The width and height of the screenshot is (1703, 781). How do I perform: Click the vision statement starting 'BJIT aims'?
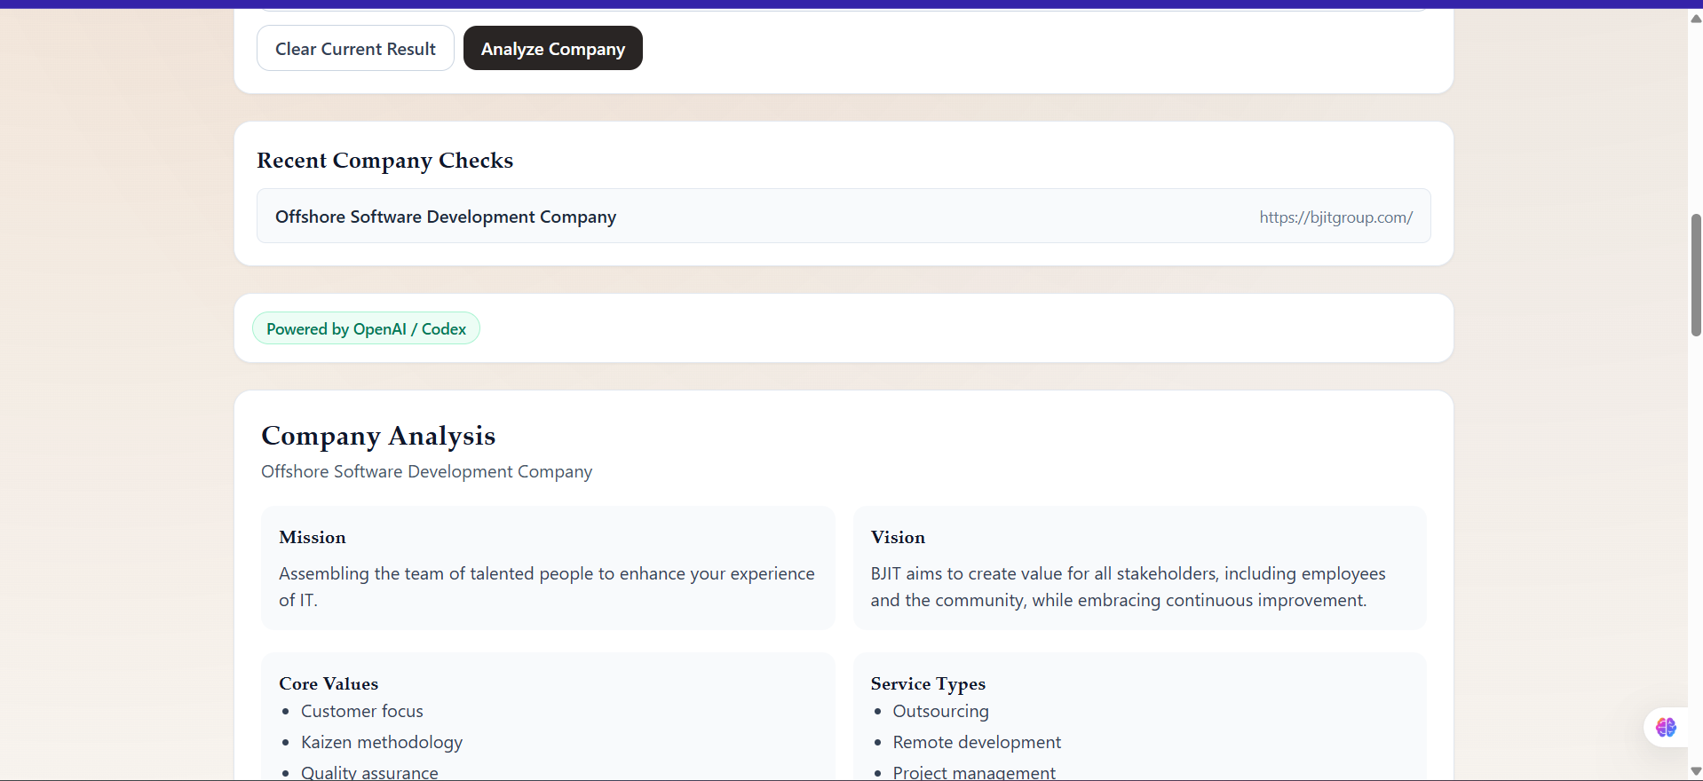1128,587
